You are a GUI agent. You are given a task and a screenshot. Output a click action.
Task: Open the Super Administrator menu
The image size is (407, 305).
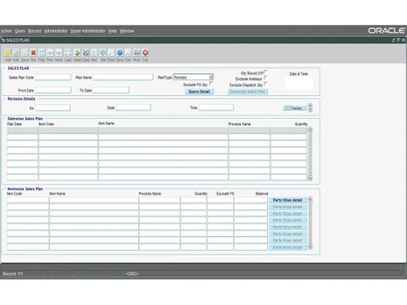click(88, 31)
